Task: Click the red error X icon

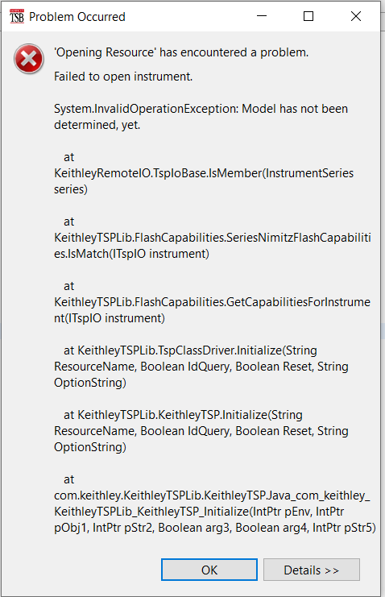Action: click(x=29, y=59)
